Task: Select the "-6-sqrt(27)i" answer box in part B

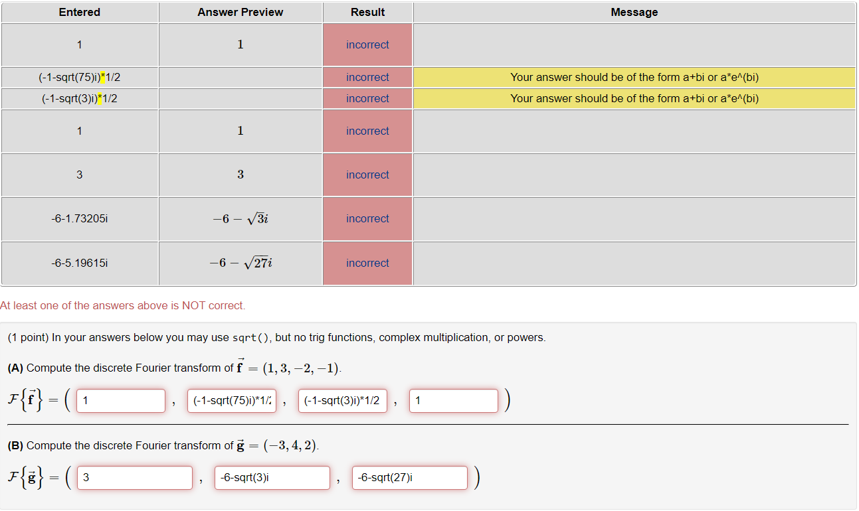Action: point(409,477)
